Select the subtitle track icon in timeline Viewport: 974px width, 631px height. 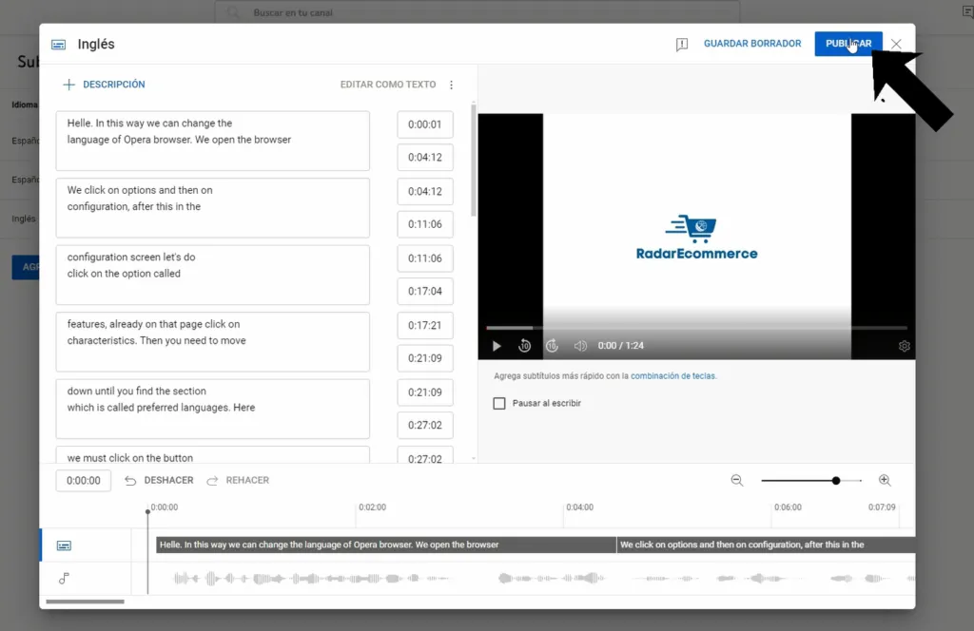pos(64,545)
